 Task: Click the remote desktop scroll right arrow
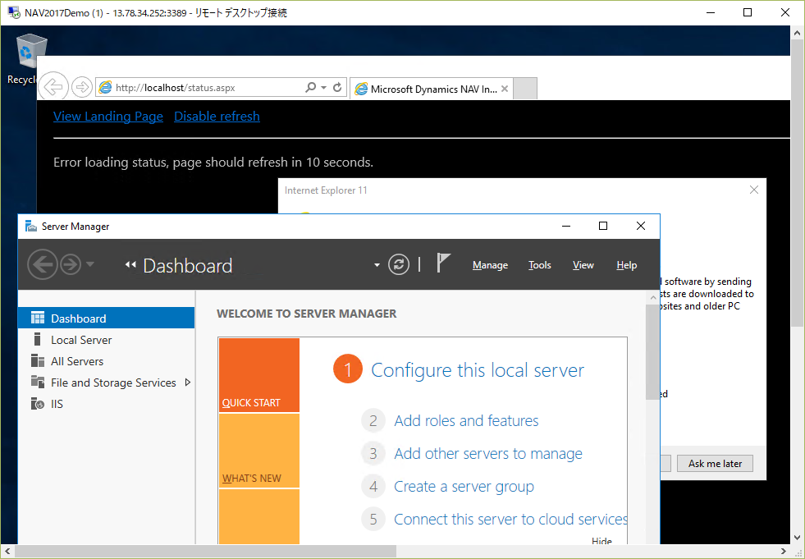pos(784,552)
